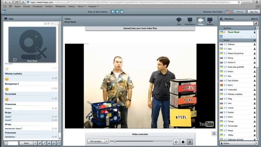Open Safari top sites grid icon

coord(10,7)
